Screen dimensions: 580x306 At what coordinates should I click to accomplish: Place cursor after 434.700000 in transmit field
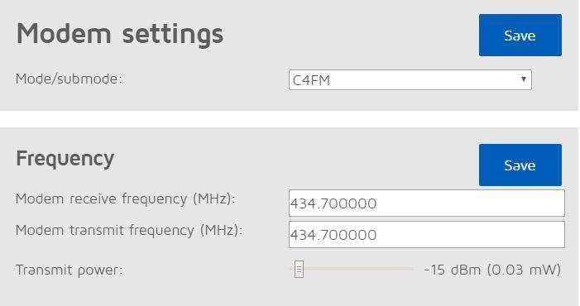point(377,235)
